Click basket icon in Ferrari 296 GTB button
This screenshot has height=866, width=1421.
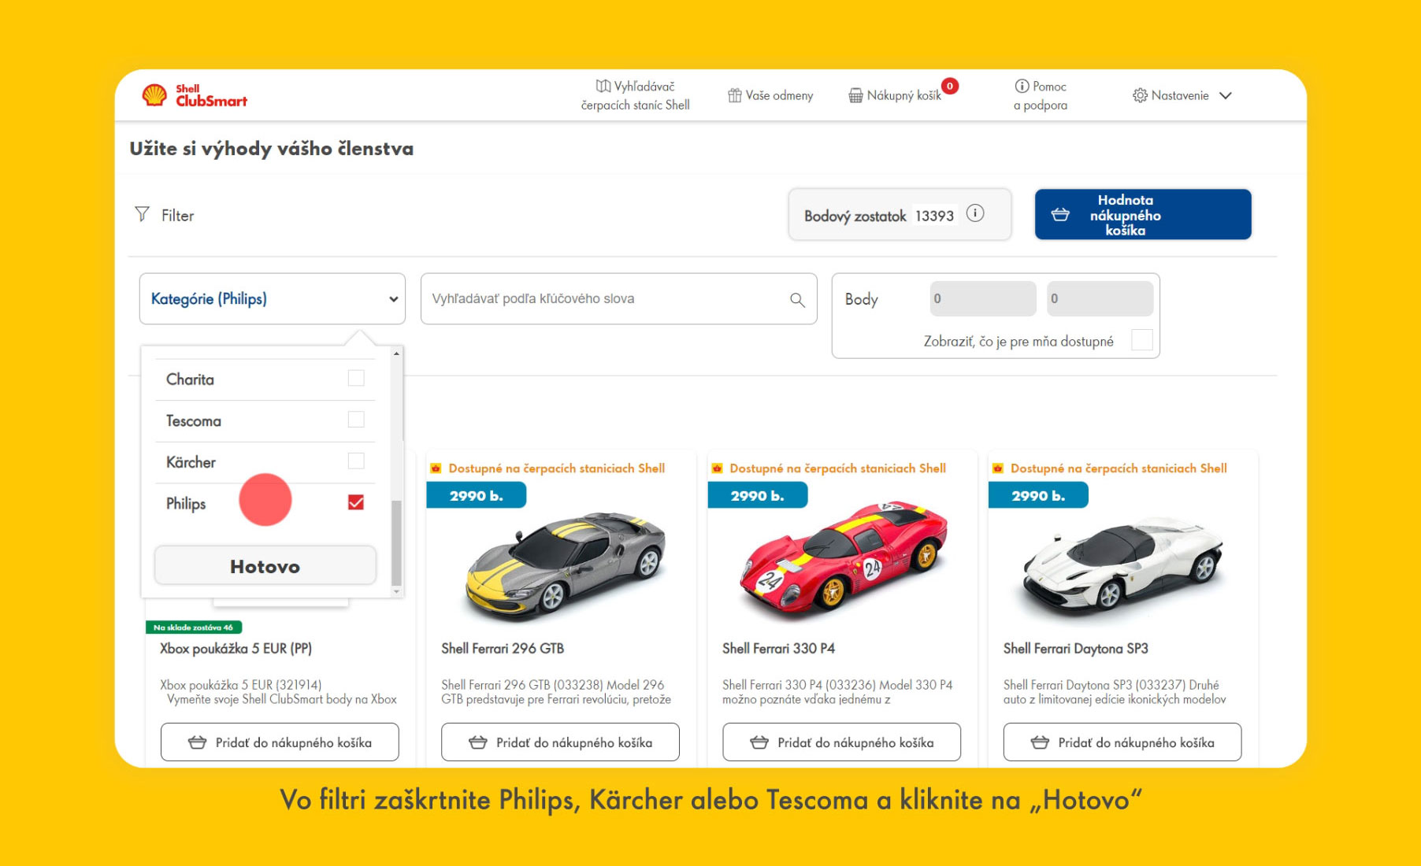pos(478,742)
